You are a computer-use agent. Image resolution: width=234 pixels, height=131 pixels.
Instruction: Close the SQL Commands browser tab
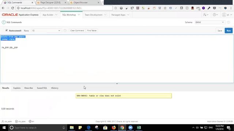[x=32, y=3]
